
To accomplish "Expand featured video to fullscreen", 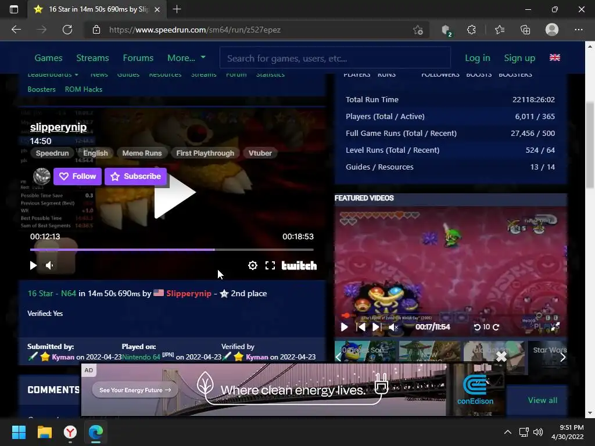I will tap(555, 326).
